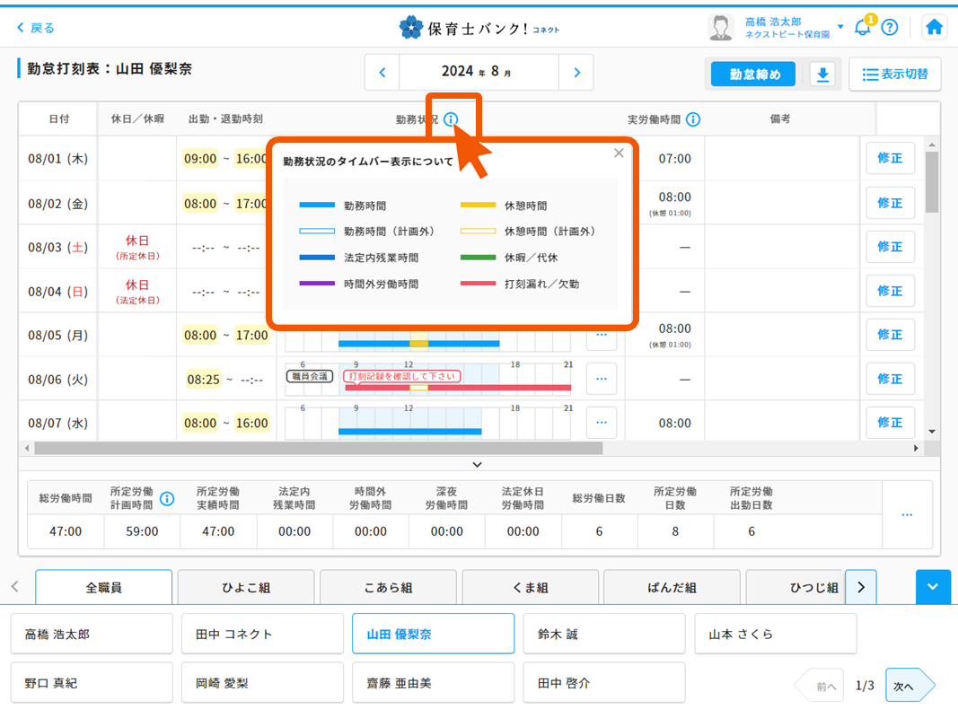Viewport: 958px width, 718px height.
Task: Click the help question mark icon
Action: tap(889, 27)
